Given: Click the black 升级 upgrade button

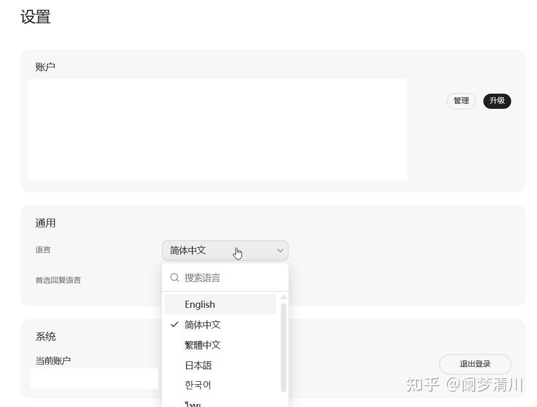Looking at the screenshot, I should point(497,101).
